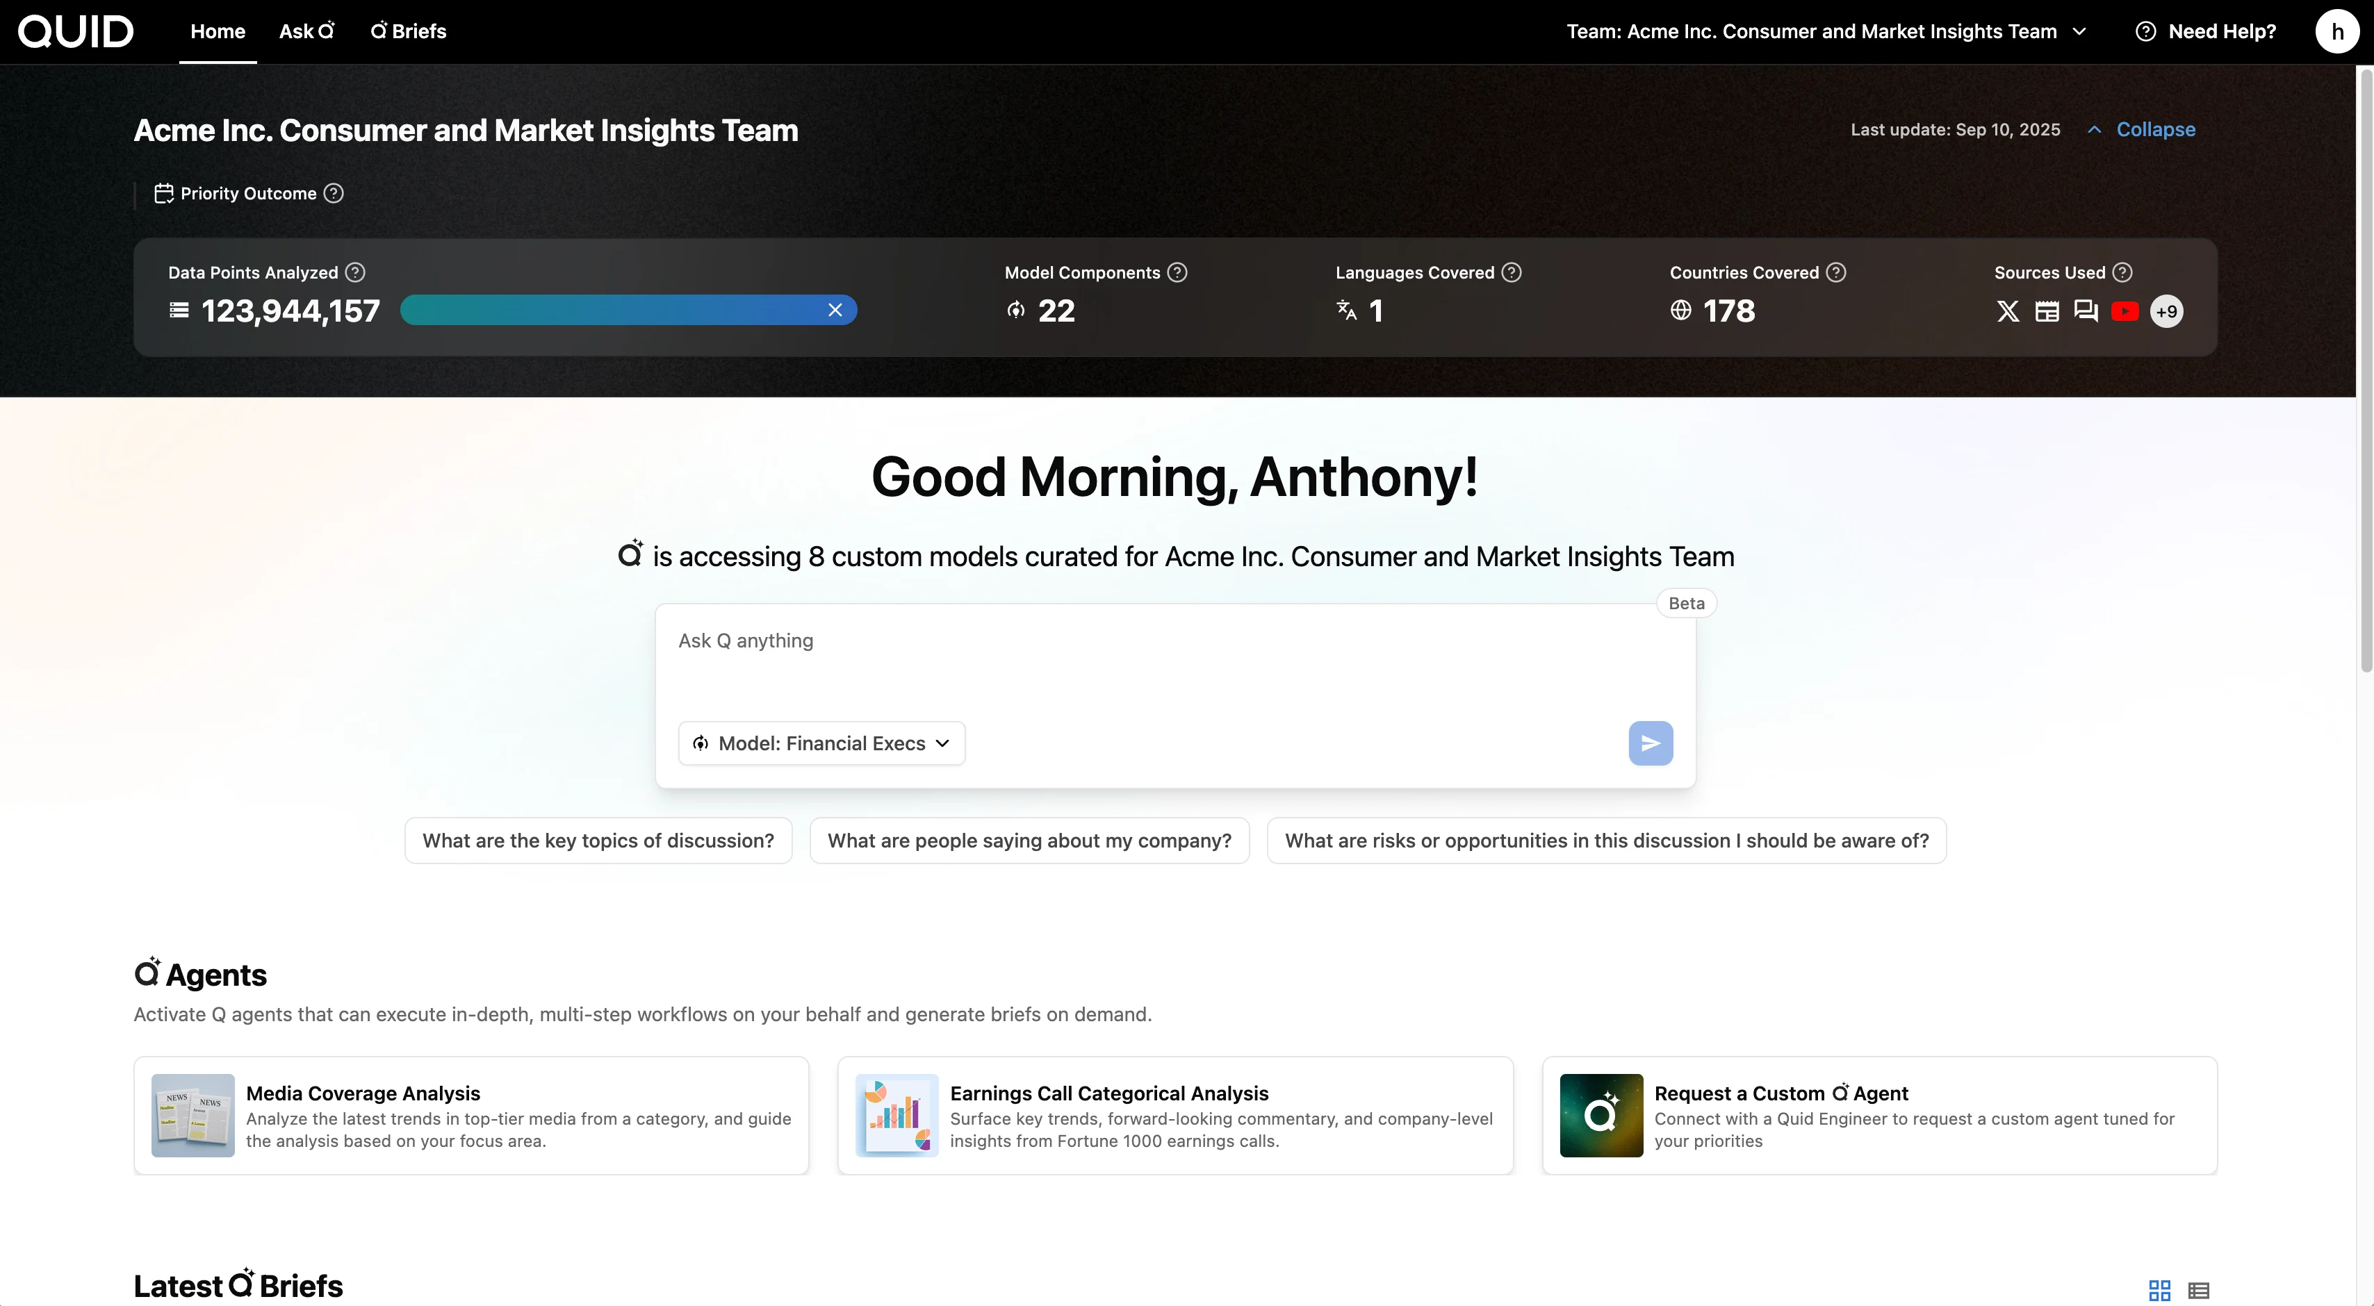2374x1306 pixels.
Task: Open the Briefs tab
Action: tap(408, 31)
